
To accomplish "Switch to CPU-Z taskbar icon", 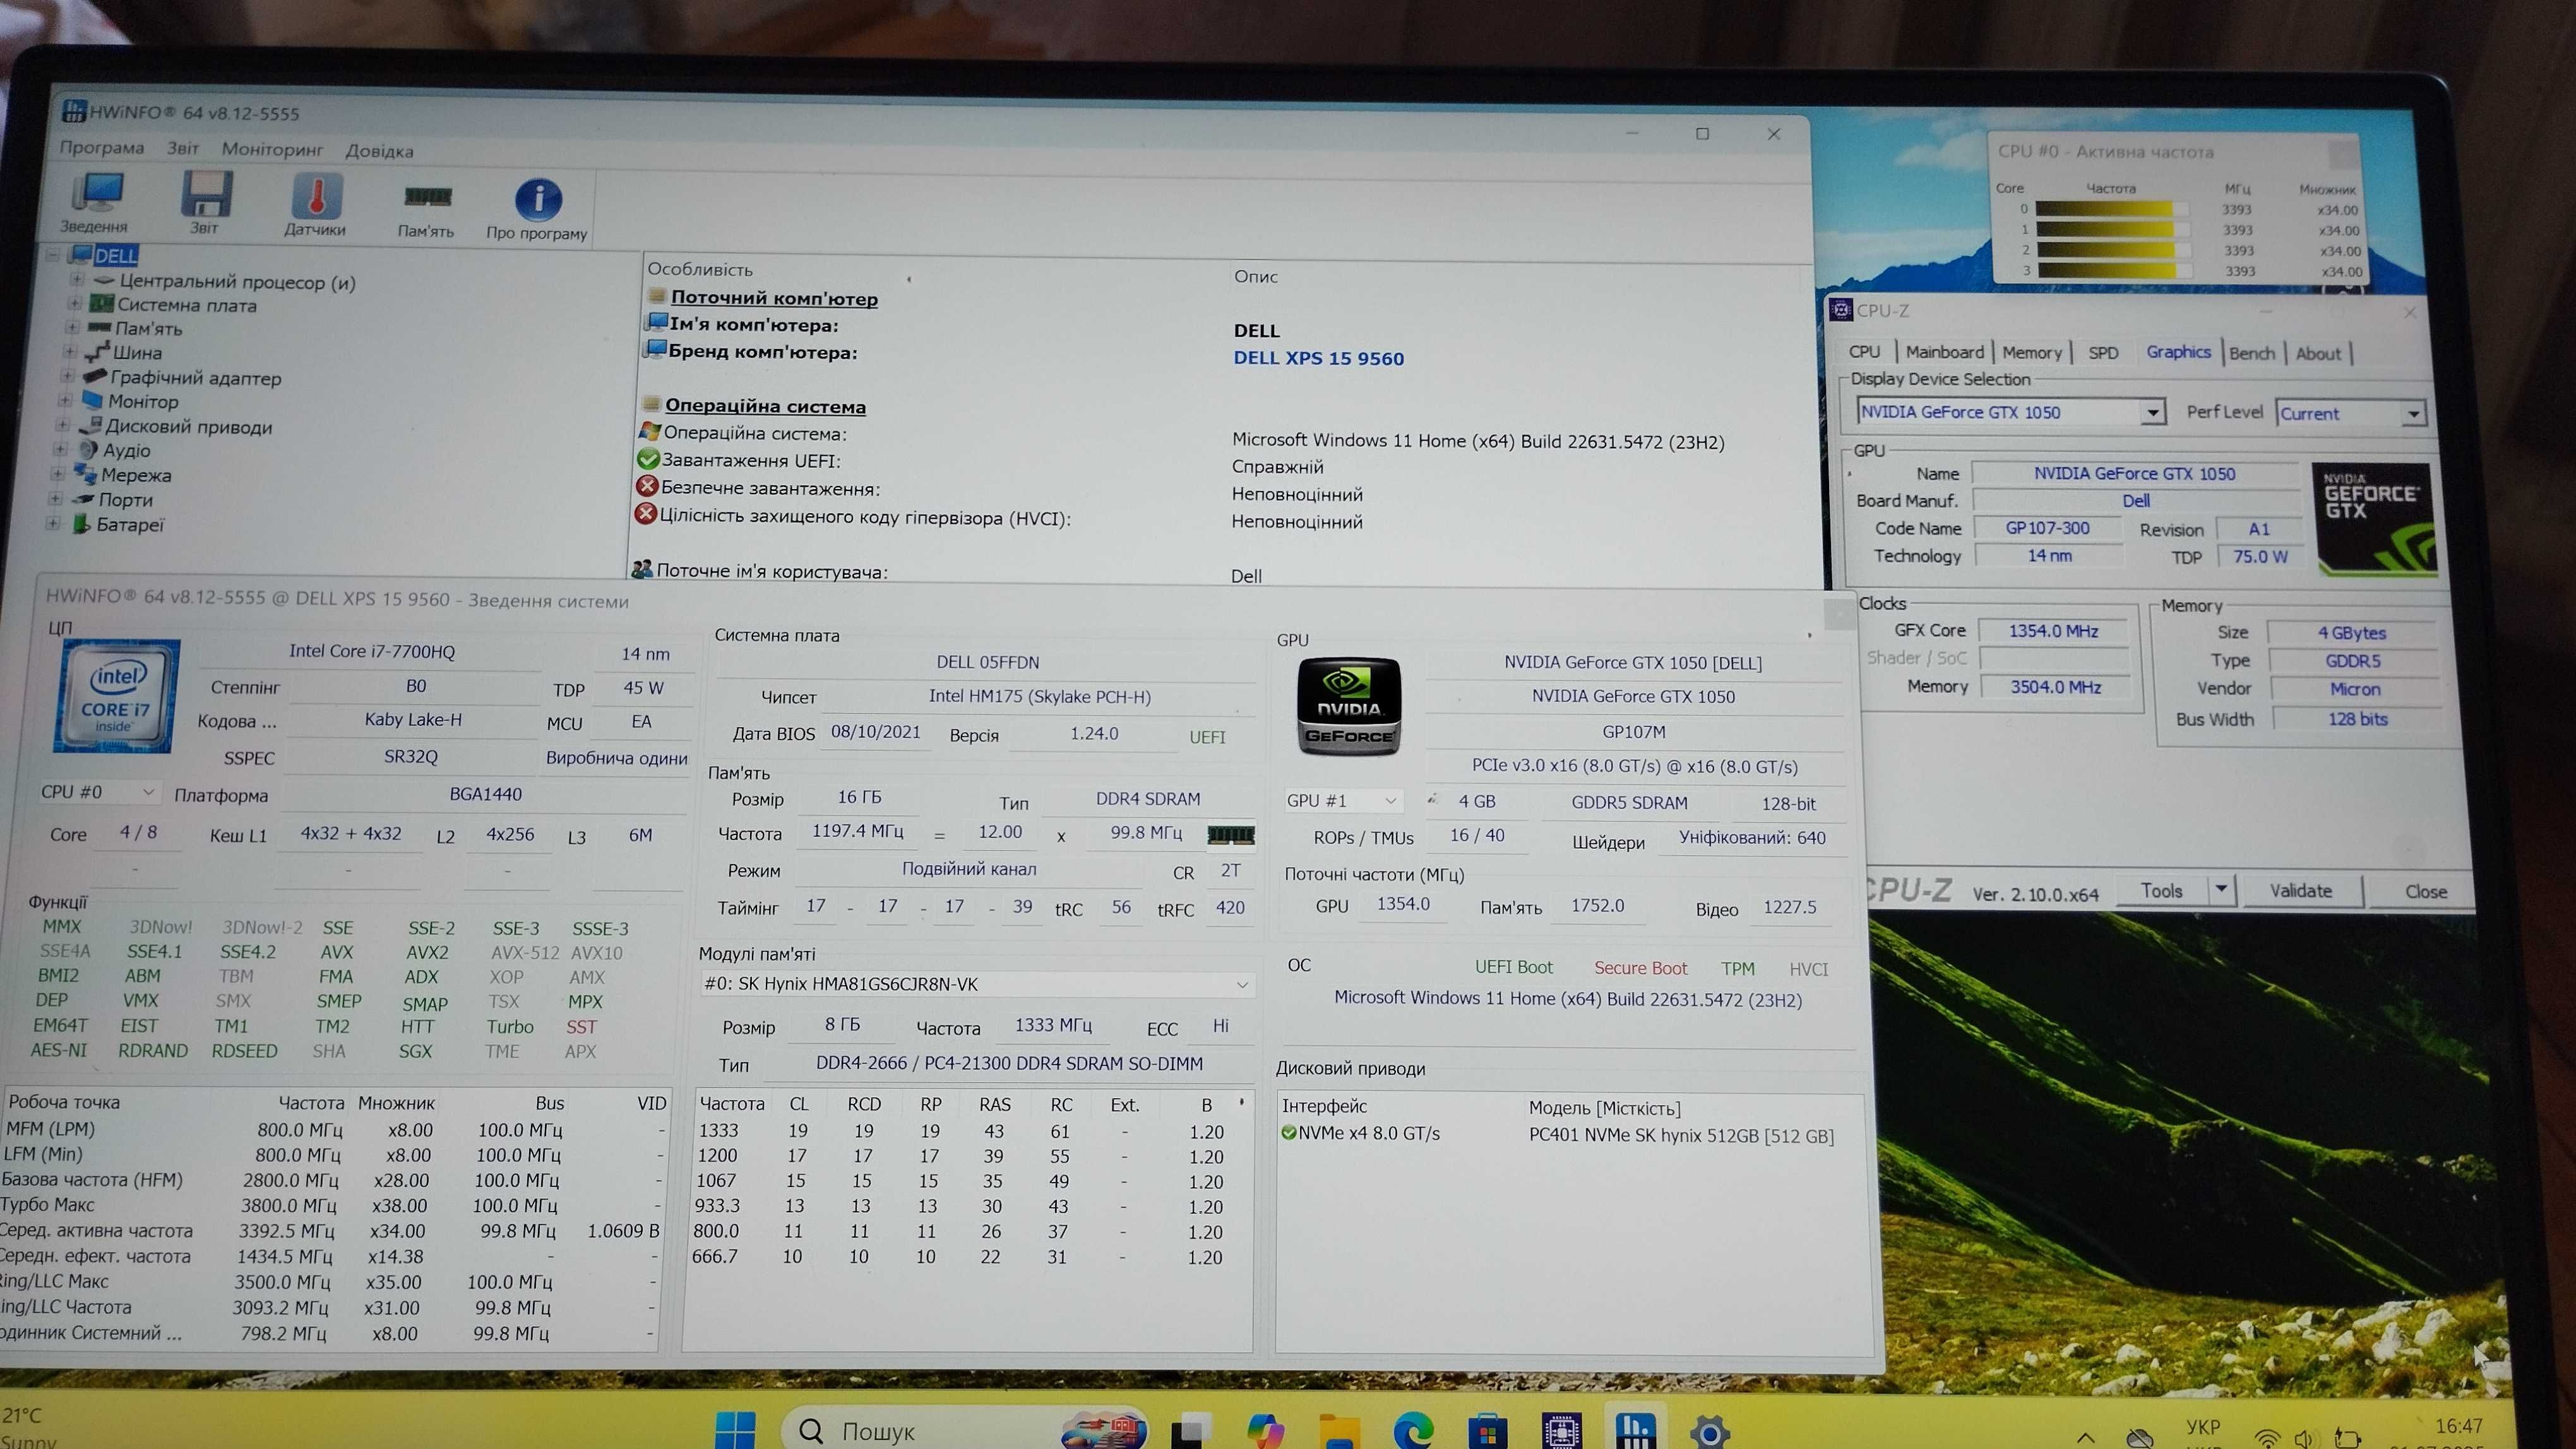I will [x=1561, y=1431].
